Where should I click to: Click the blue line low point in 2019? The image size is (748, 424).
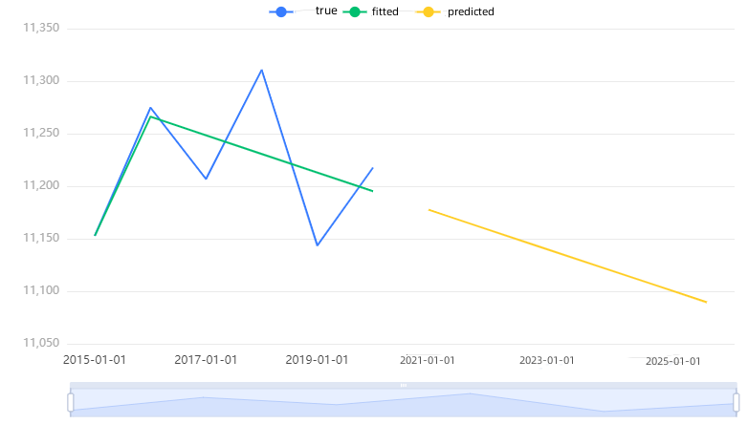pyautogui.click(x=318, y=245)
